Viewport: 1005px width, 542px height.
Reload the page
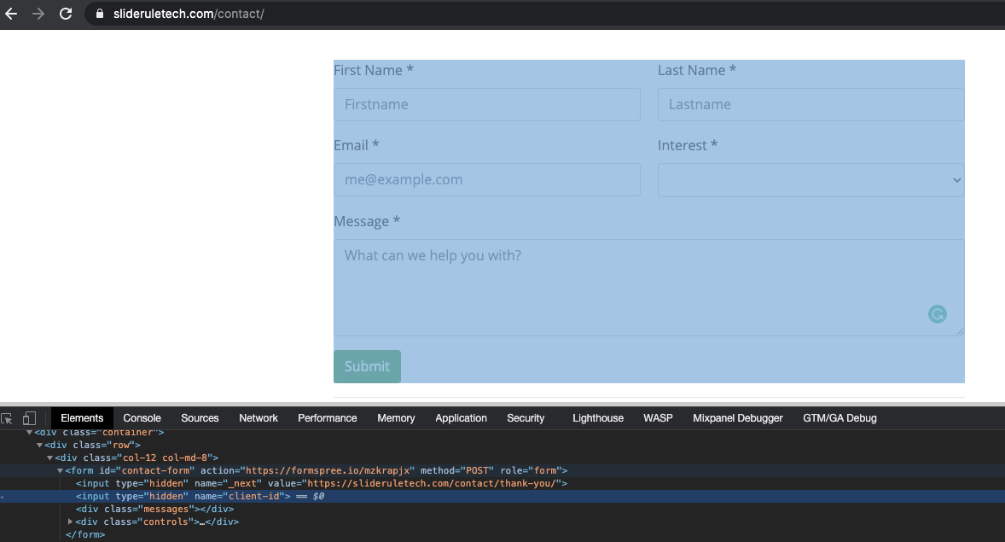66,14
